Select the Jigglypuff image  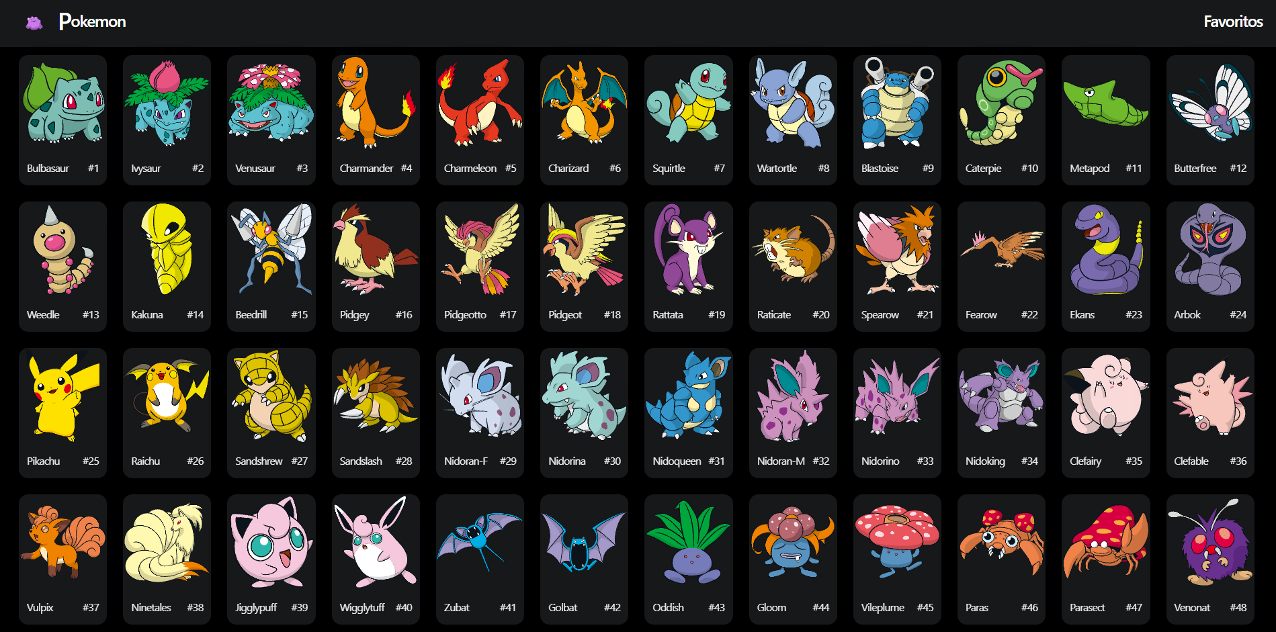click(x=271, y=541)
